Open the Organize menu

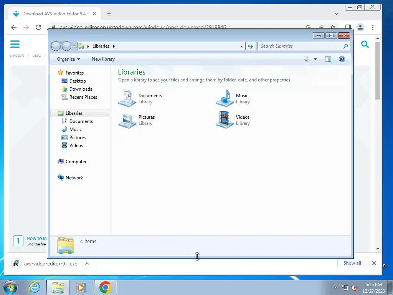(x=68, y=59)
